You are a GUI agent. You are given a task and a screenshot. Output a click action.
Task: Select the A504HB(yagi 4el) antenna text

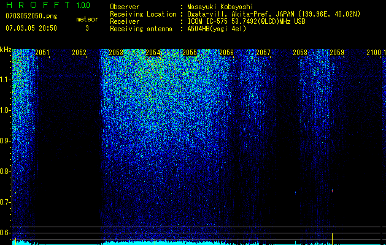click(217, 29)
